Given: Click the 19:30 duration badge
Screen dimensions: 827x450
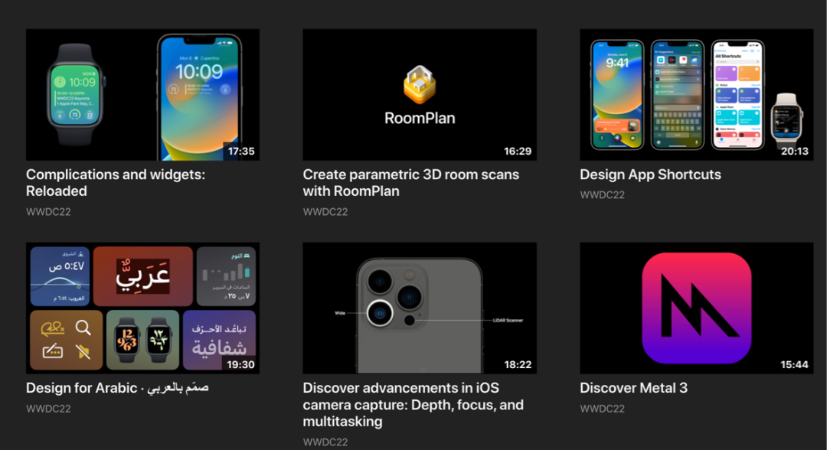Looking at the screenshot, I should click(x=240, y=364).
